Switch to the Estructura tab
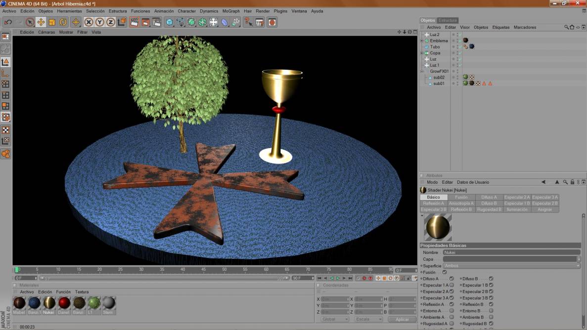Screen dimensions: 587x330 click(448, 20)
